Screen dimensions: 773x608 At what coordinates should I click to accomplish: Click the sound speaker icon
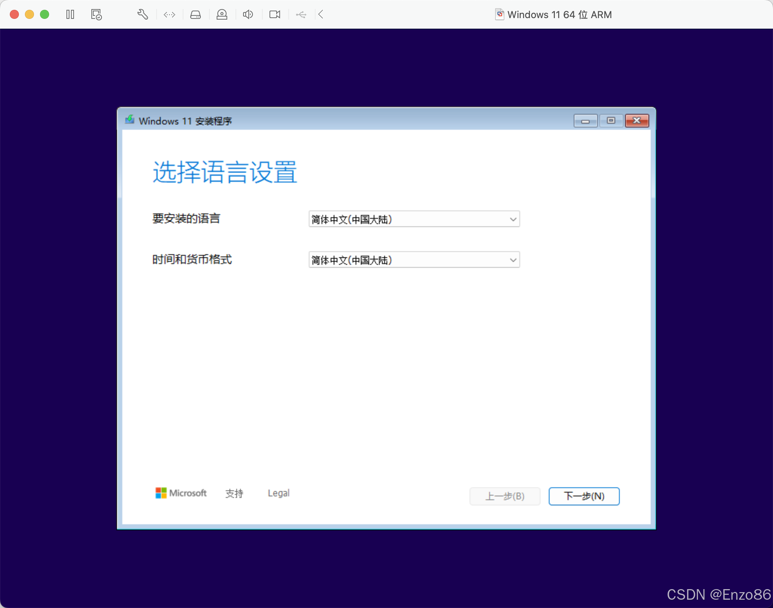(x=248, y=15)
